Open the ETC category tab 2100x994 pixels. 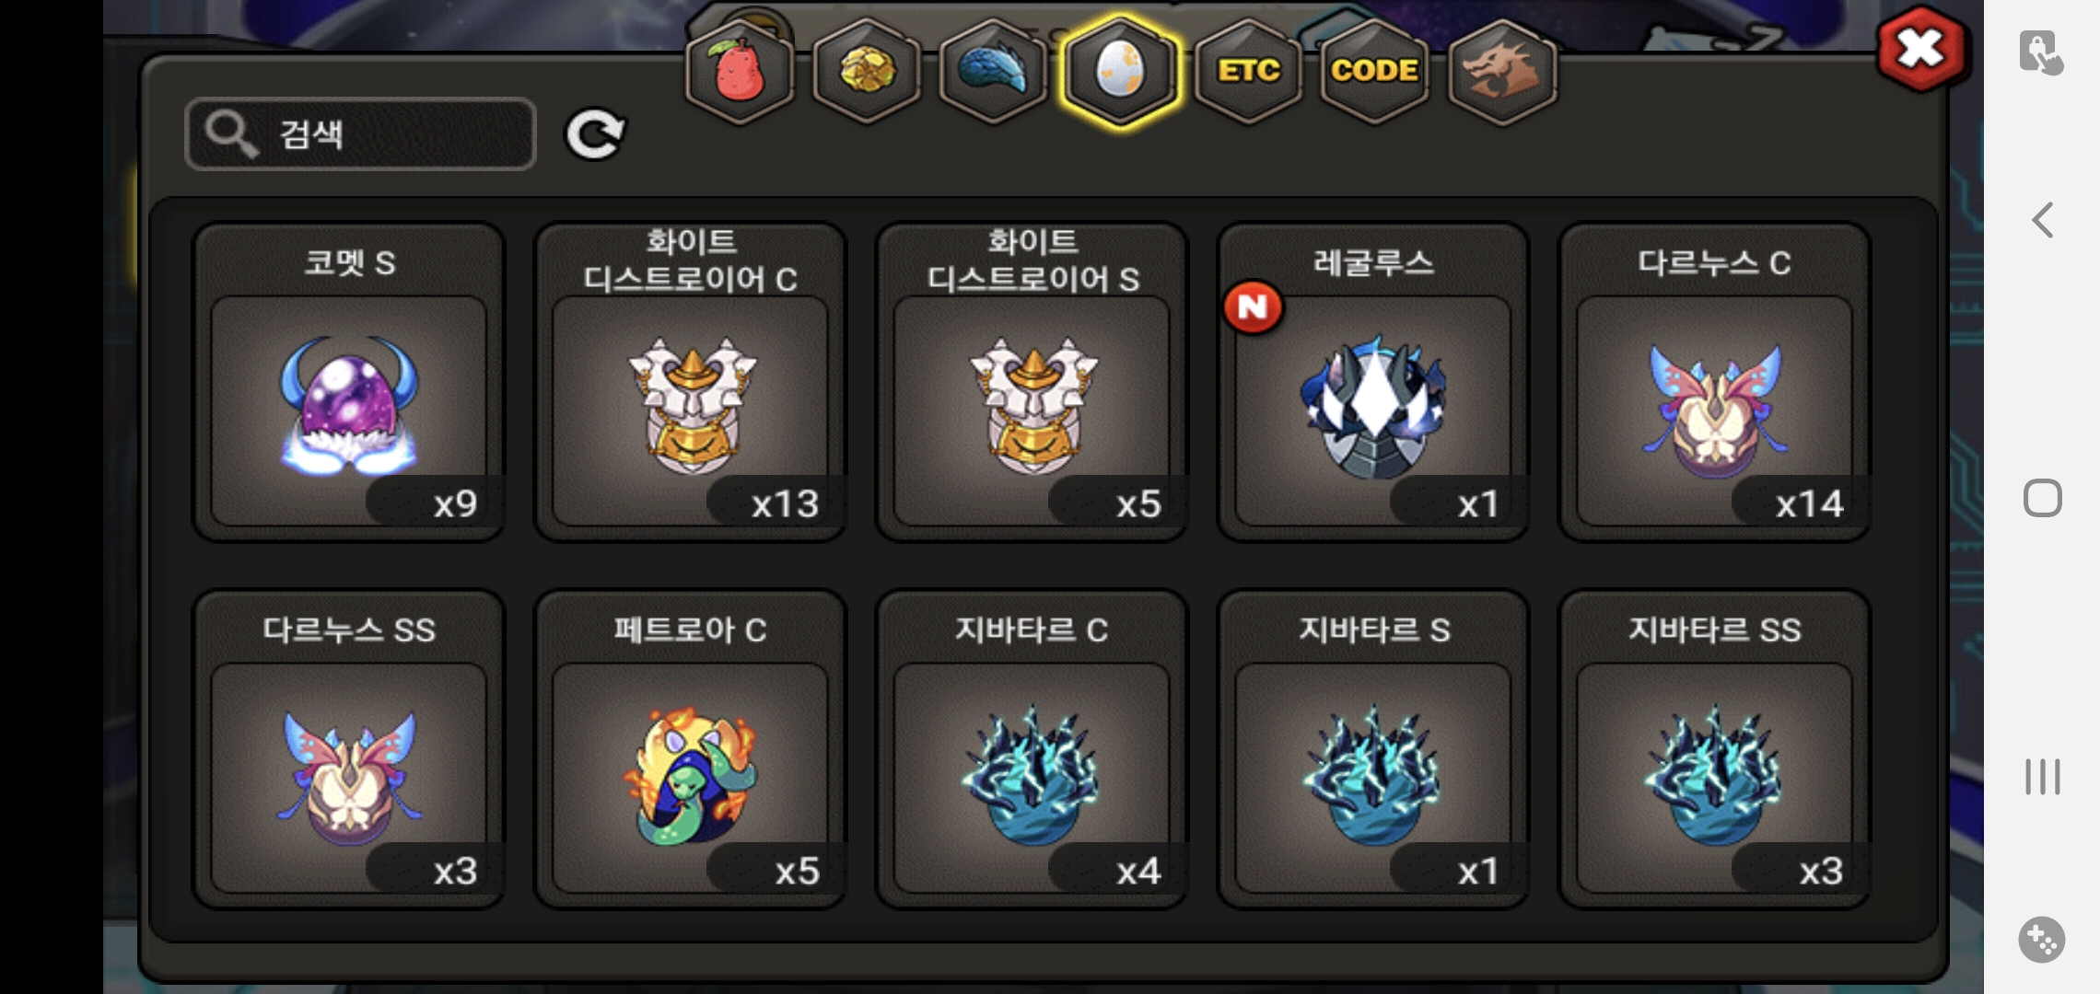(x=1248, y=72)
